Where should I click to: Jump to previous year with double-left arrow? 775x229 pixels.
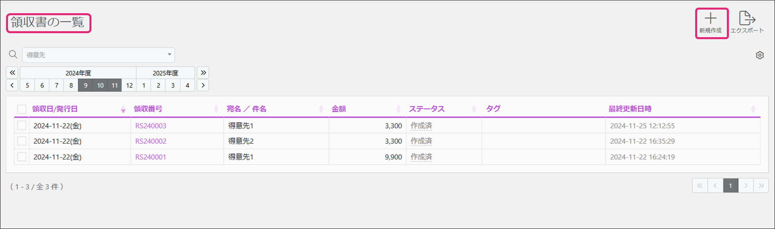12,73
